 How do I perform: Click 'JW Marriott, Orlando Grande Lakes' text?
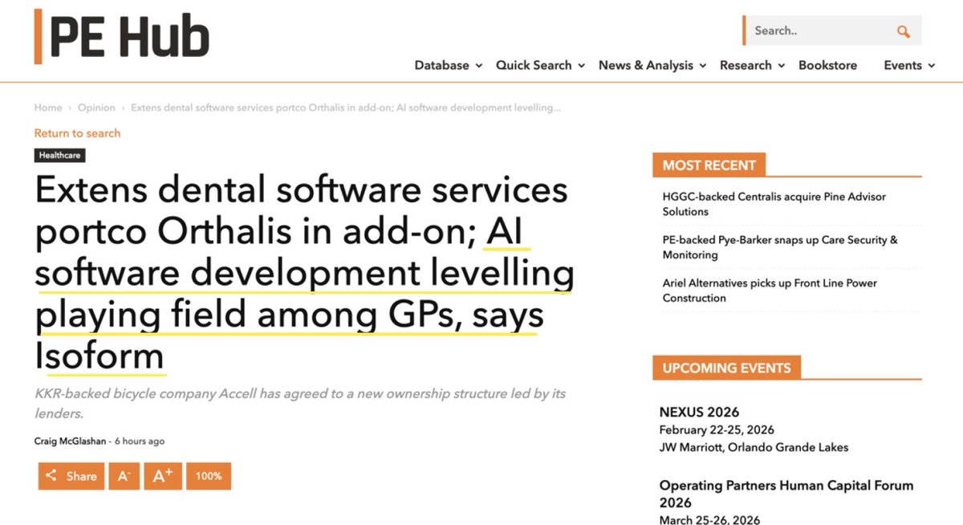pyautogui.click(x=754, y=447)
